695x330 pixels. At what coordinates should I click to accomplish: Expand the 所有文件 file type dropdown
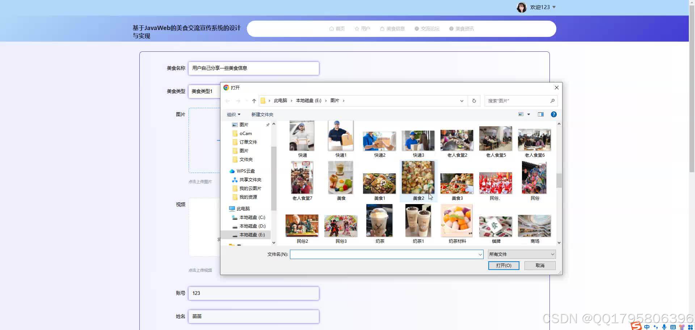[521, 254]
